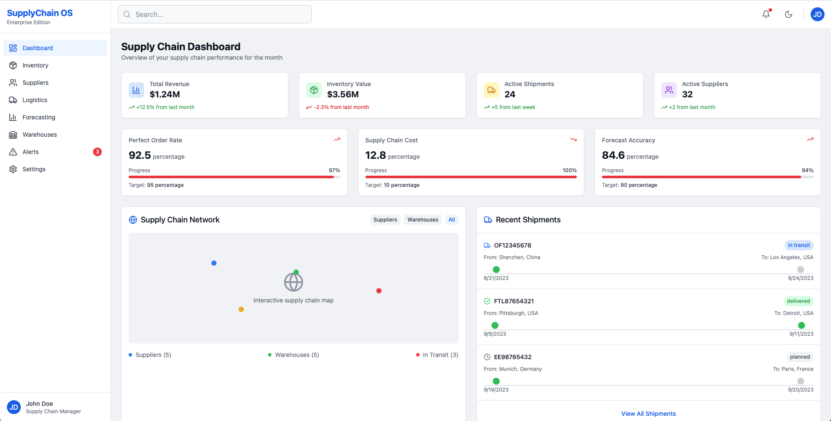Click the Total Revenue chart icon

[136, 90]
